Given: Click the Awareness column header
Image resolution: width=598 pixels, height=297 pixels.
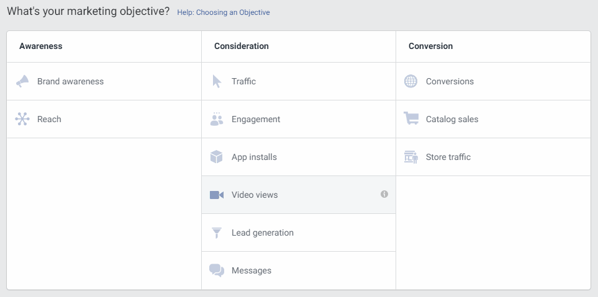Looking at the screenshot, I should point(41,46).
